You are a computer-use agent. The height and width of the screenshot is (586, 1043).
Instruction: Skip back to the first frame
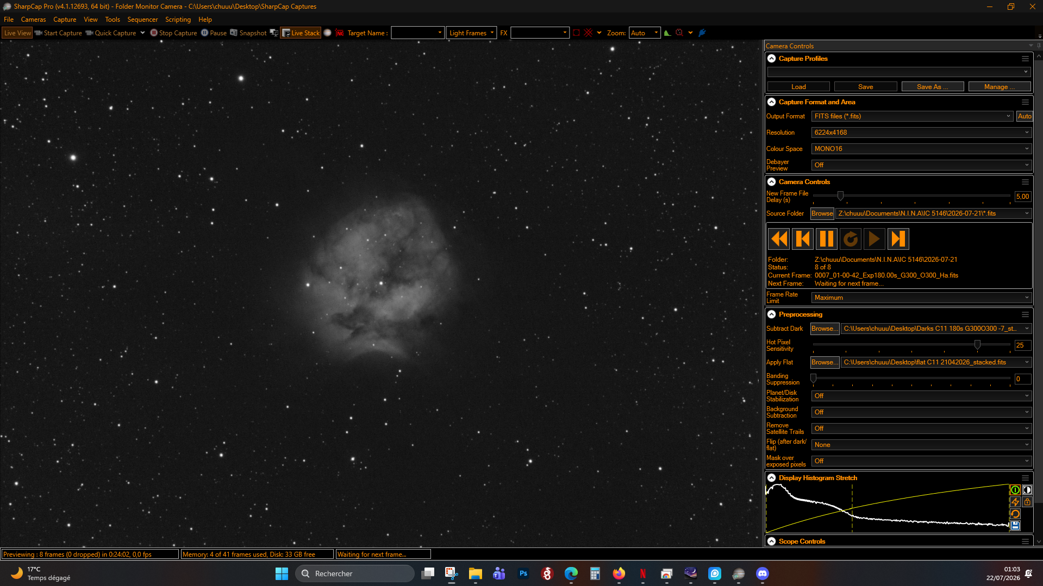[779, 239]
